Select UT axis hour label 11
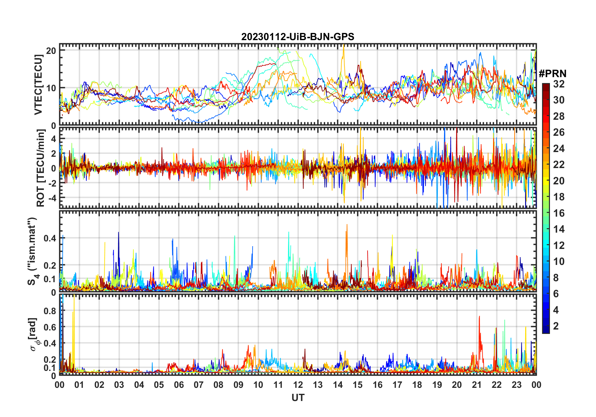596x417 pixels. click(x=278, y=385)
